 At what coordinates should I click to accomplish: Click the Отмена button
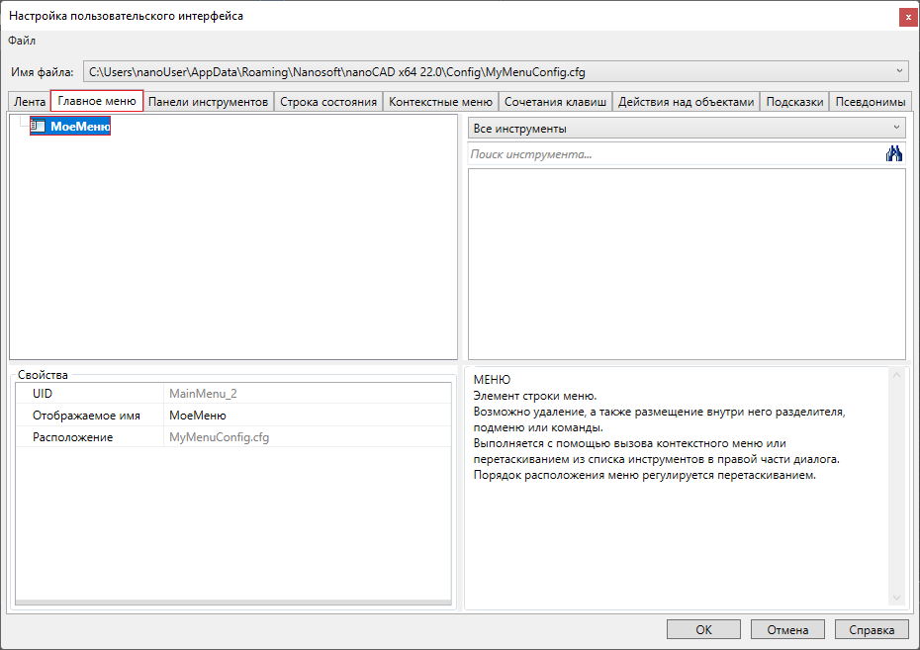tap(787, 629)
